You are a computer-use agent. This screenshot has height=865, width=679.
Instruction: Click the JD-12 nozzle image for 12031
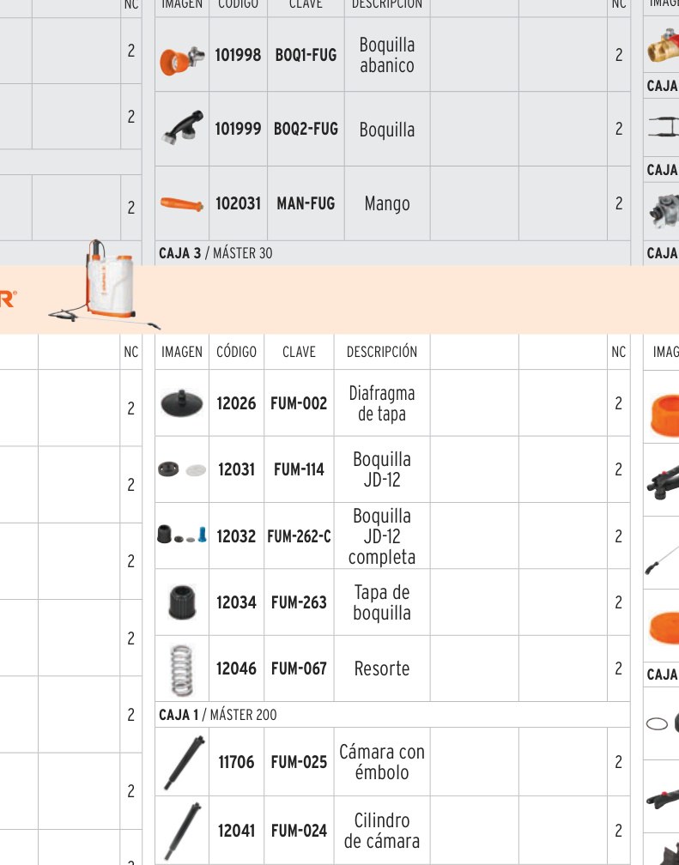pos(182,469)
